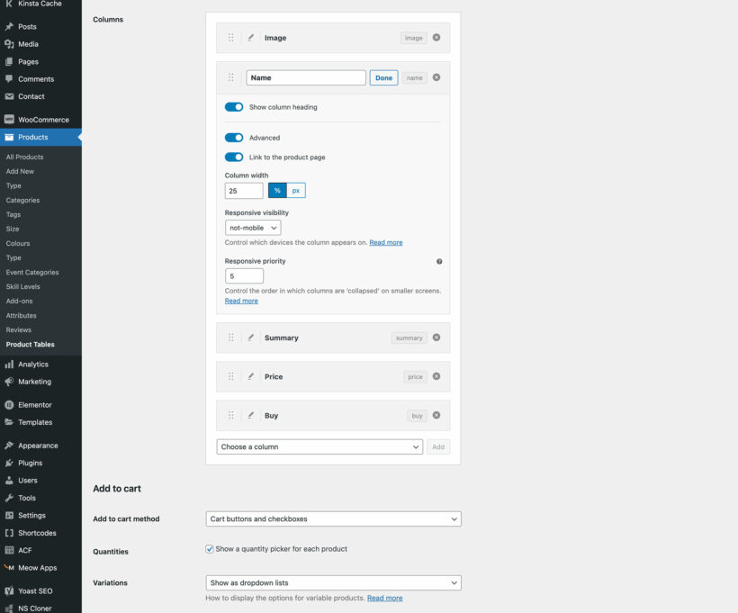Click the Done button on the Name column

pos(383,77)
